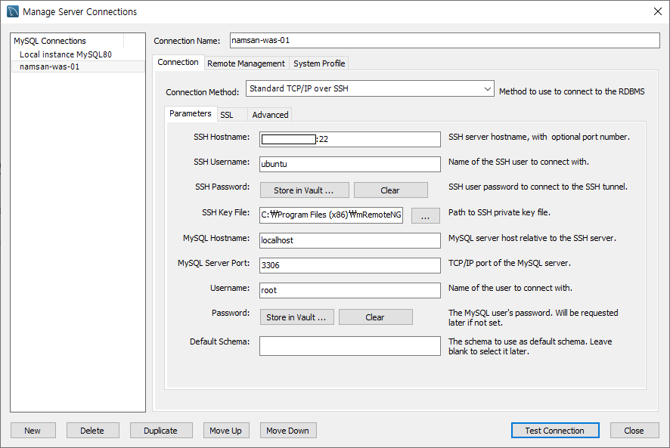Move the connection up
The height and width of the screenshot is (448, 670).
[x=226, y=431]
